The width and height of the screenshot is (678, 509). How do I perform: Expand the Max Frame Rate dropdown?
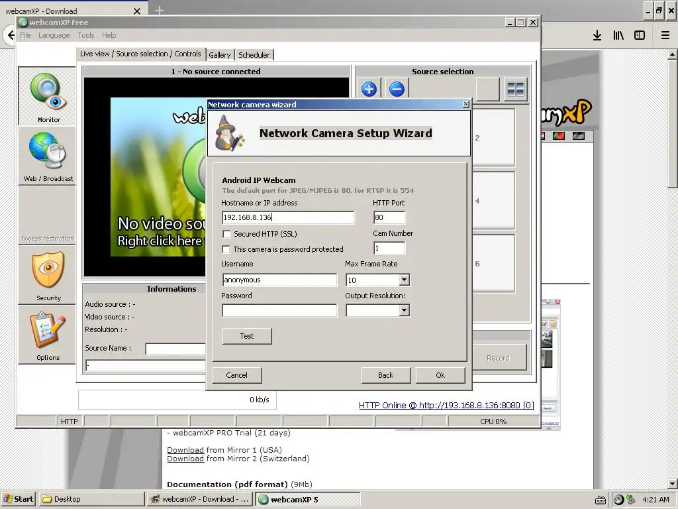[x=404, y=280]
